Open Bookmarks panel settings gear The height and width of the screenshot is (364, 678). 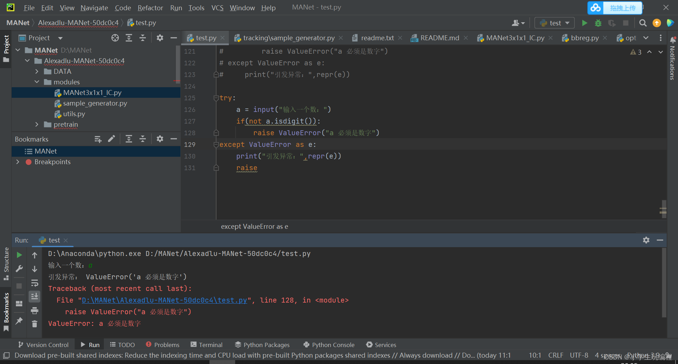click(x=160, y=139)
